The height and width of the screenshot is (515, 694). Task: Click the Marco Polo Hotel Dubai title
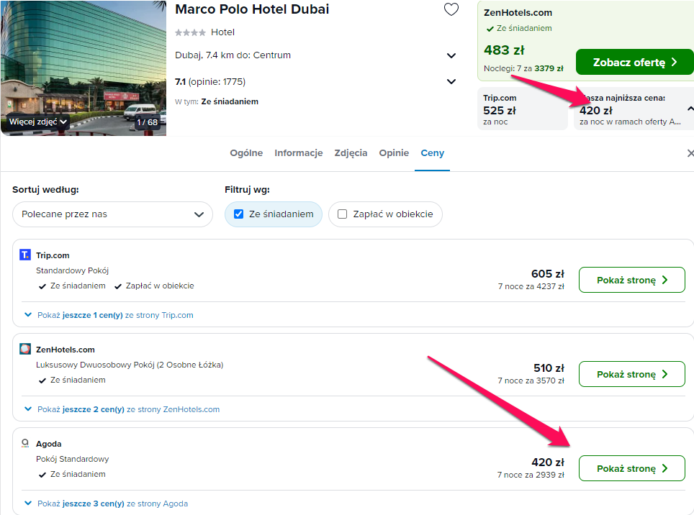click(252, 9)
